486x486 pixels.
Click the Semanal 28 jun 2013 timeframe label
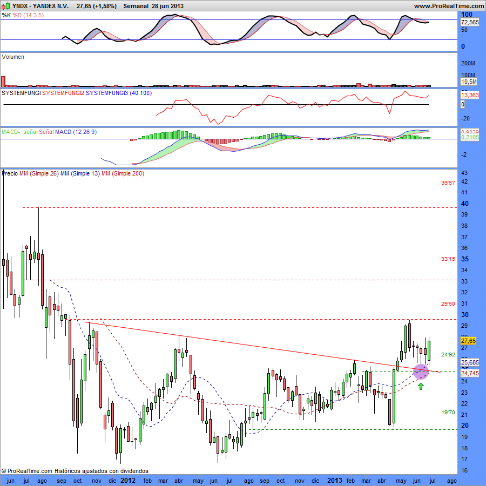153,6
